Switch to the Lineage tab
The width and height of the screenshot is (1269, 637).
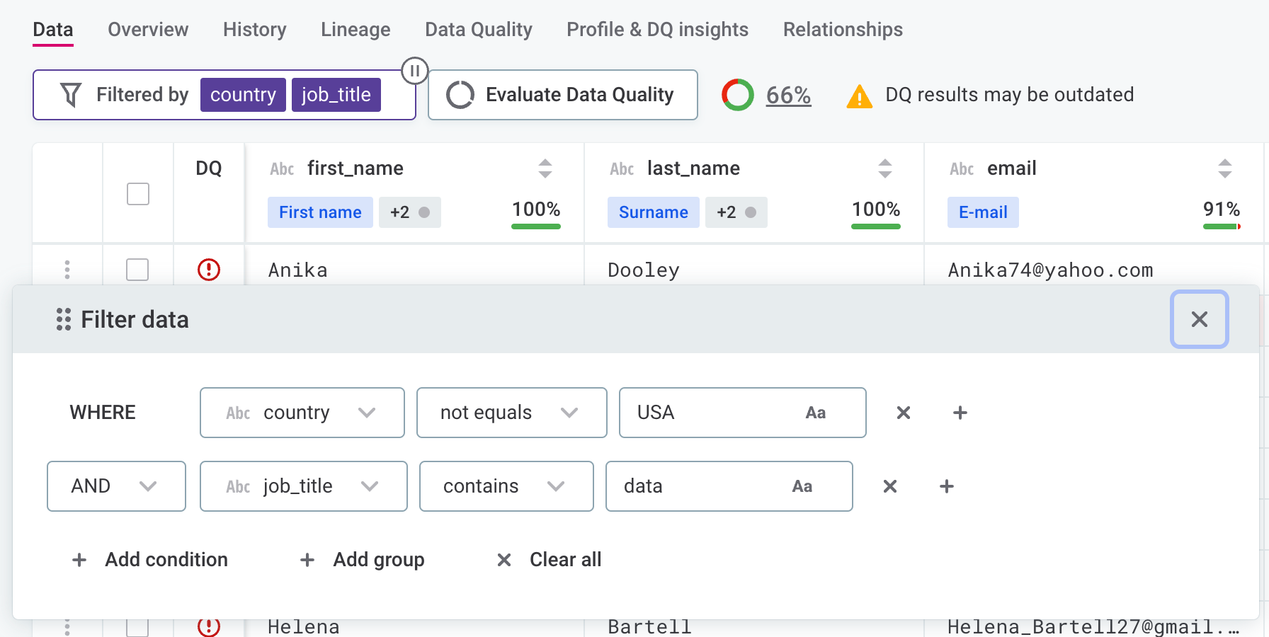pyautogui.click(x=355, y=30)
